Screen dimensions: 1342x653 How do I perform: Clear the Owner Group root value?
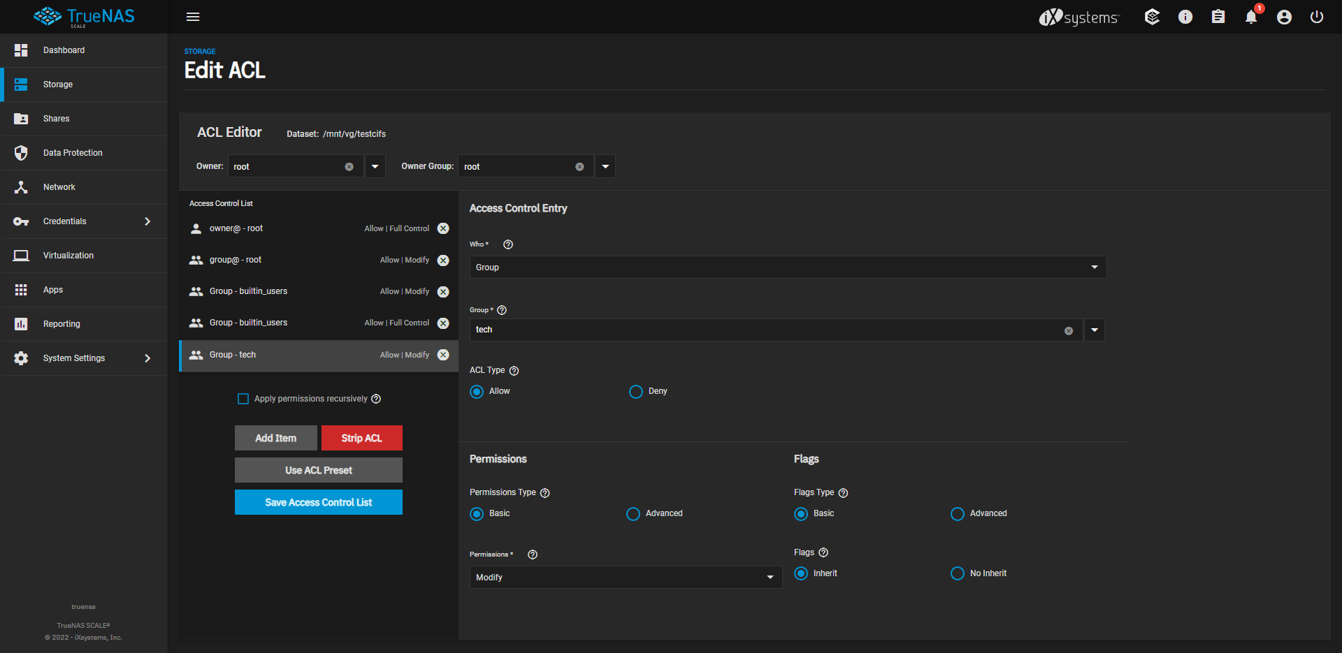pos(579,167)
